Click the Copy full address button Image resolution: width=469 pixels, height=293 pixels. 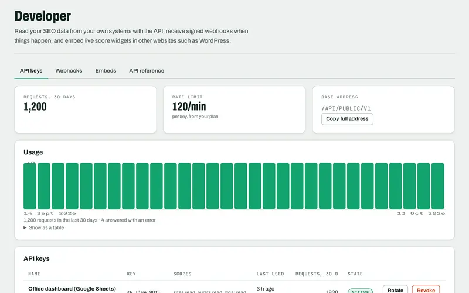[347, 119]
